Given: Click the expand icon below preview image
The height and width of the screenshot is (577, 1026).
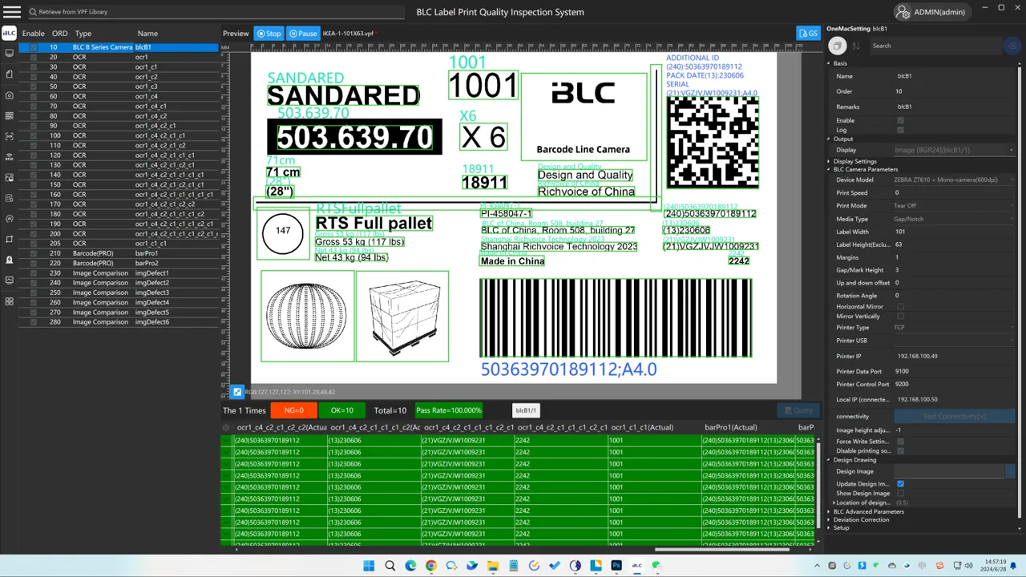Looking at the screenshot, I should [x=236, y=392].
